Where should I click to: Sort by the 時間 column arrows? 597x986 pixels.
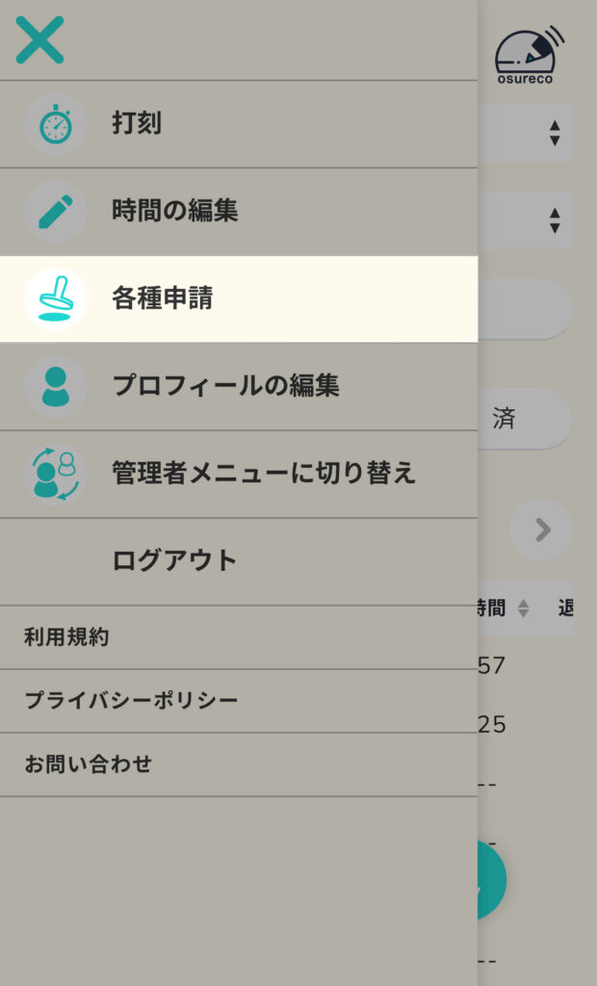click(523, 609)
